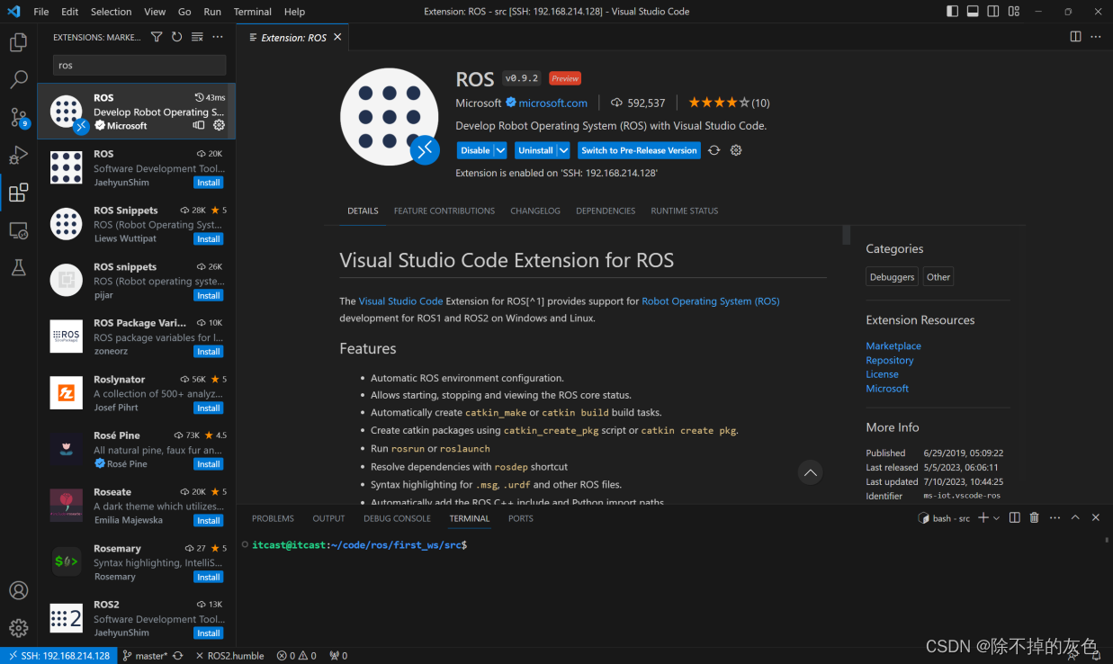The image size is (1113, 664).
Task: Open the extension settings gear beside the refresh icon
Action: click(x=736, y=150)
